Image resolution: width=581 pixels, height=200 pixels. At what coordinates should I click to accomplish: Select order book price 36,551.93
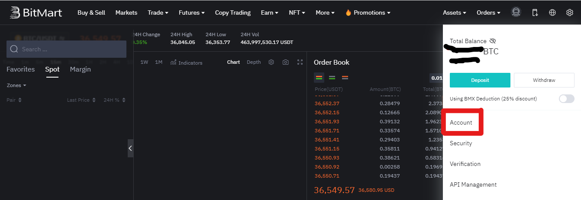click(x=327, y=121)
